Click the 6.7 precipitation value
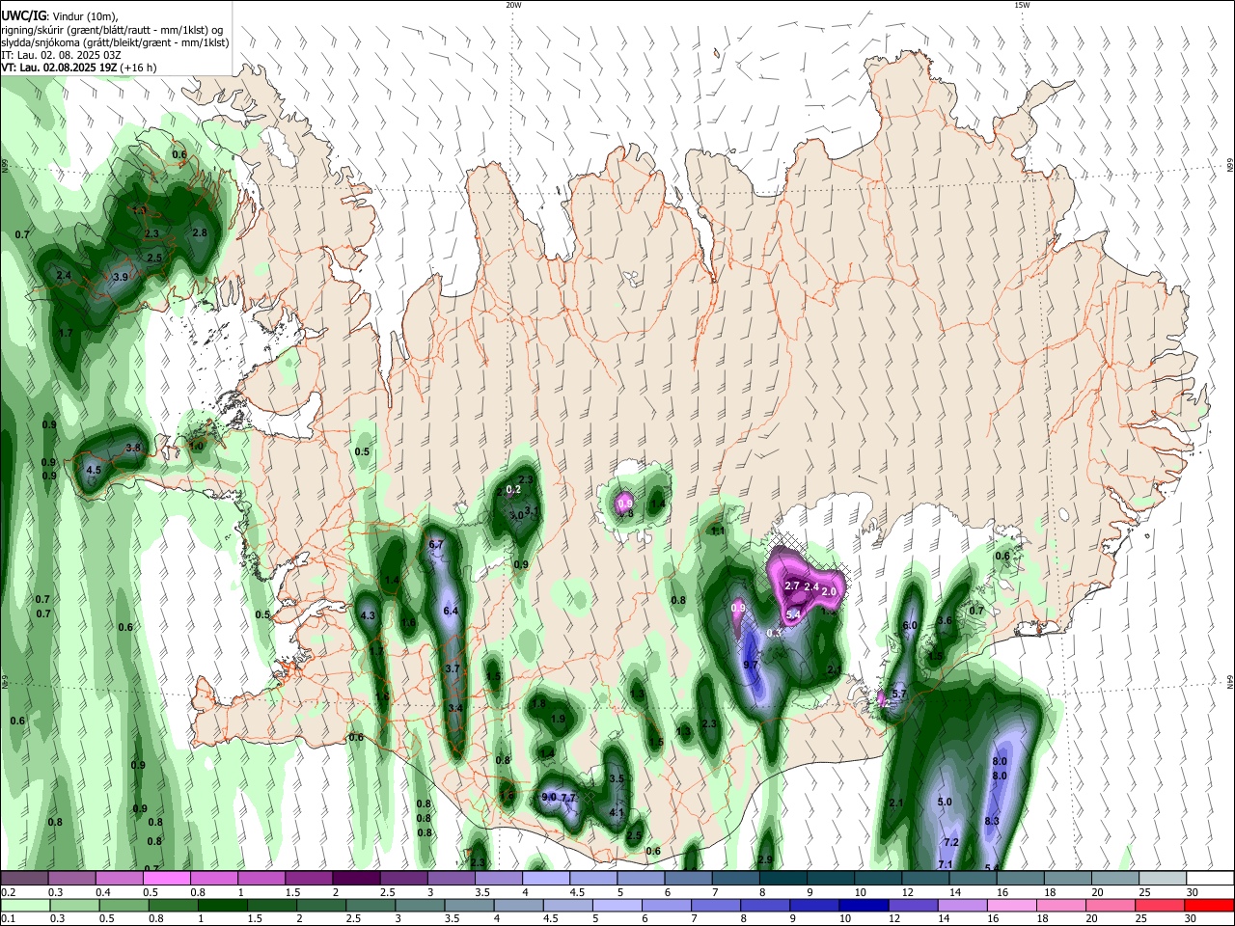Image resolution: width=1235 pixels, height=926 pixels. pos(435,545)
